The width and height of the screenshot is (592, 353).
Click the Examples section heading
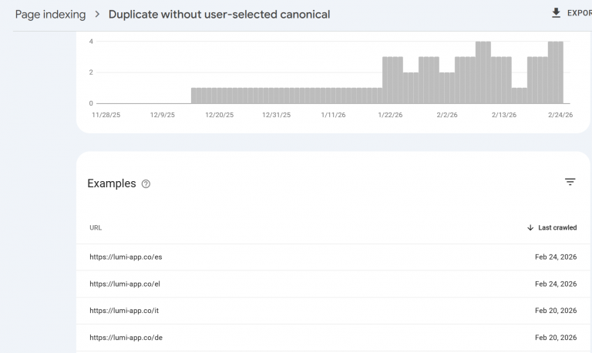click(x=111, y=184)
